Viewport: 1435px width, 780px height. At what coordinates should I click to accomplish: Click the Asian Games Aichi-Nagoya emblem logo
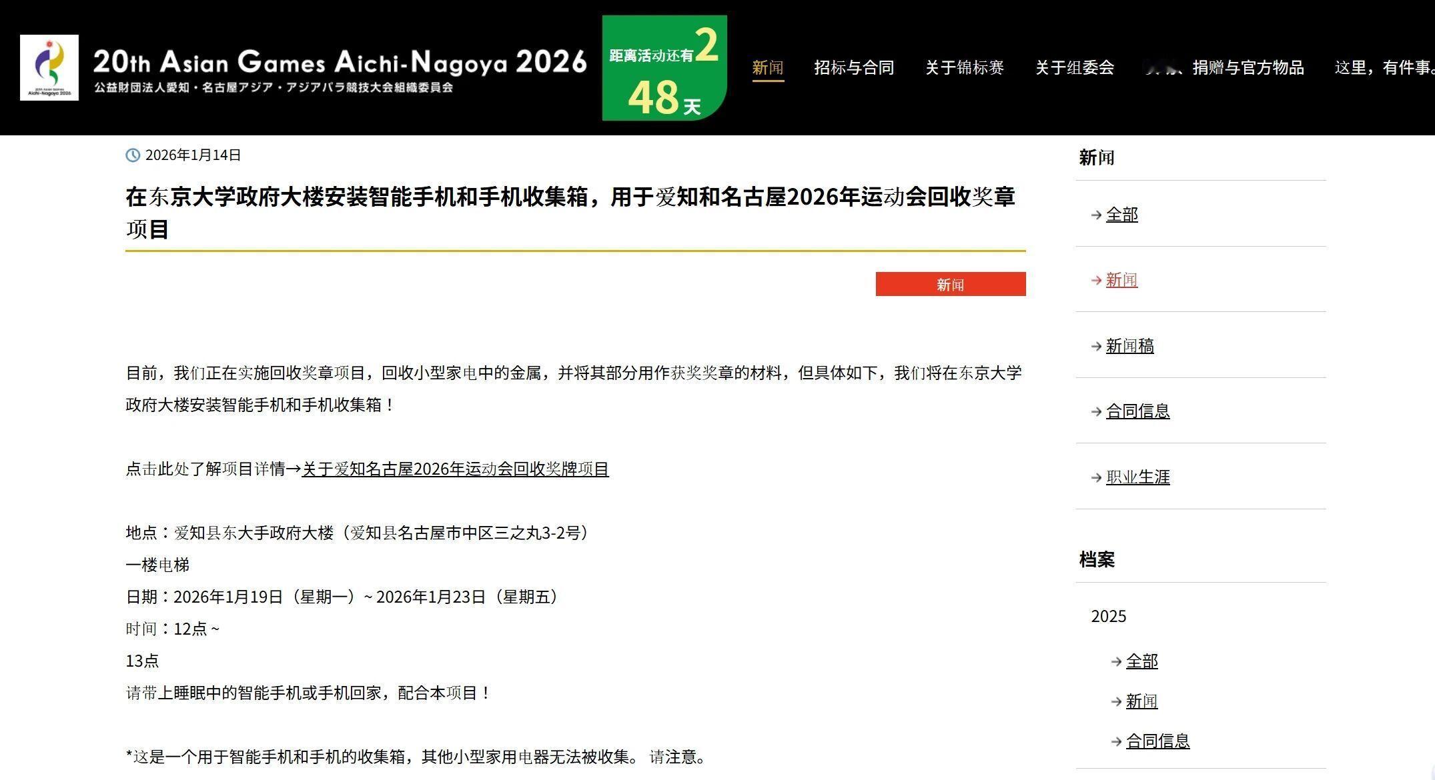pyautogui.click(x=49, y=67)
